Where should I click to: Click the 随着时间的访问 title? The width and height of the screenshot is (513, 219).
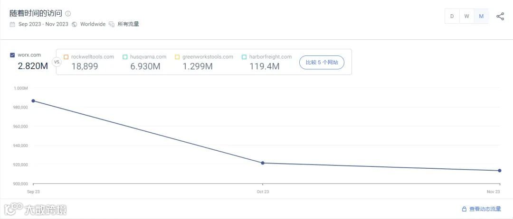[x=36, y=13]
